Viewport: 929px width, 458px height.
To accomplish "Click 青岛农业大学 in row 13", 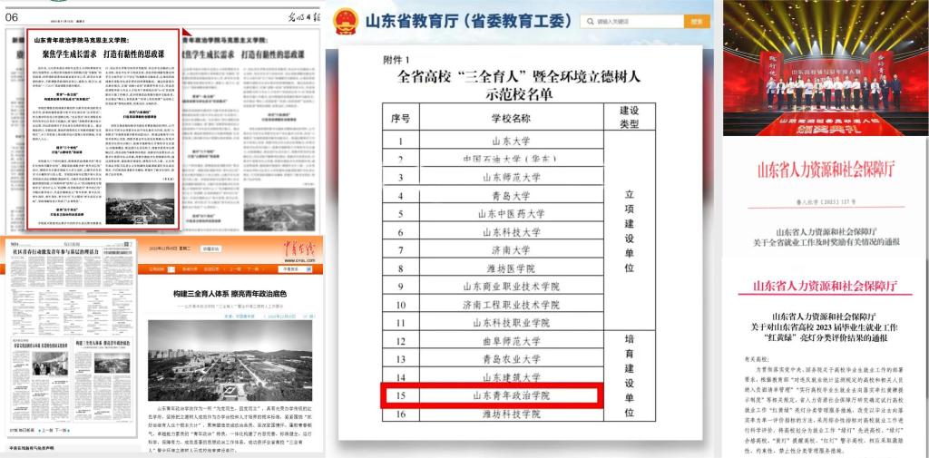I will pyautogui.click(x=511, y=359).
